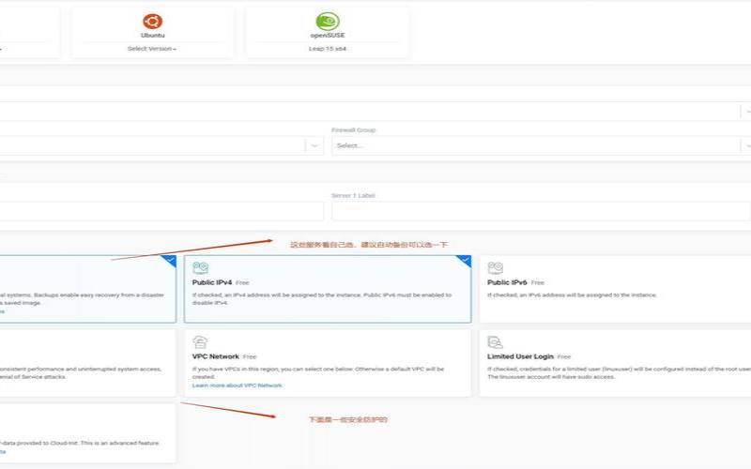The width and height of the screenshot is (751, 469).
Task: Click the input field left of Server Label
Action: [x=160, y=211]
